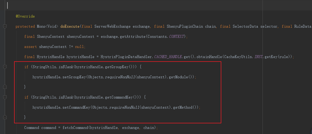Viewport: 312px width, 134px height.
Task: Click the protected keyword
Action: tap(25, 27)
